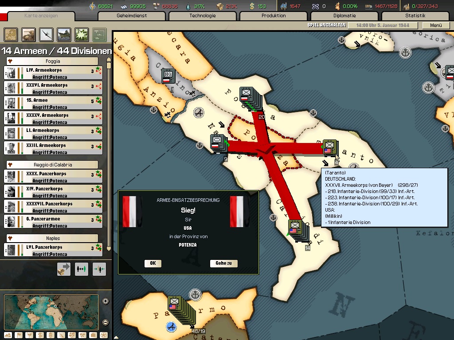The height and width of the screenshot is (340, 454).
Task: Toggle the stacked coins map mode
Action: (x=51, y=335)
